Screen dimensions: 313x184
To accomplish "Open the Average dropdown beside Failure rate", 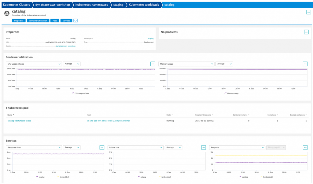I will [x=173, y=147].
